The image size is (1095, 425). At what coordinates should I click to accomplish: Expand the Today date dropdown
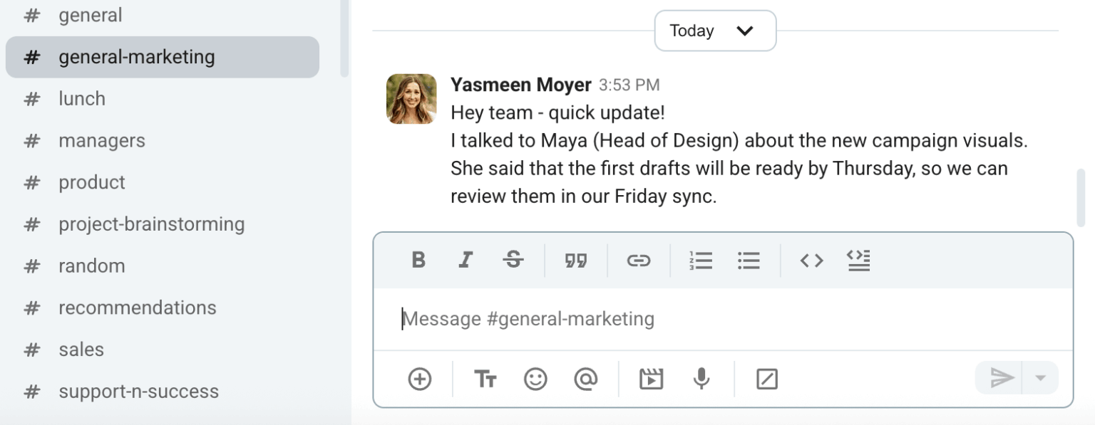pos(714,31)
